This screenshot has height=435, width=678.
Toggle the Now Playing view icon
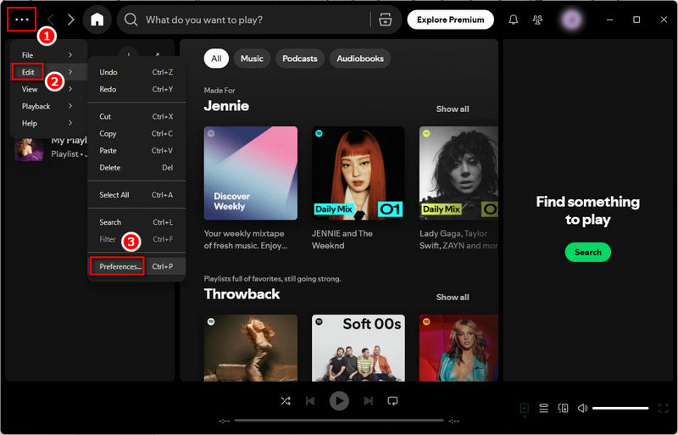[x=524, y=408]
